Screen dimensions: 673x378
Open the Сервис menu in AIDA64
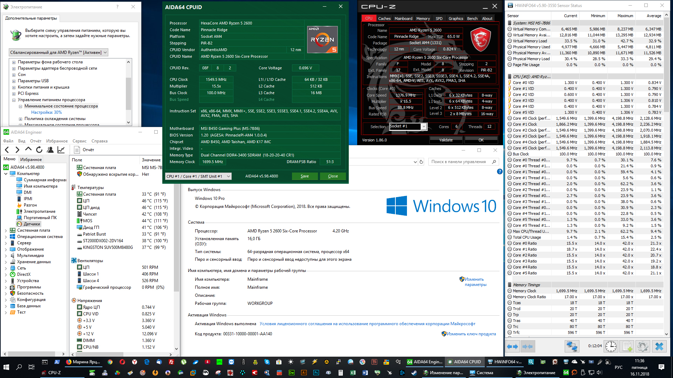click(79, 141)
